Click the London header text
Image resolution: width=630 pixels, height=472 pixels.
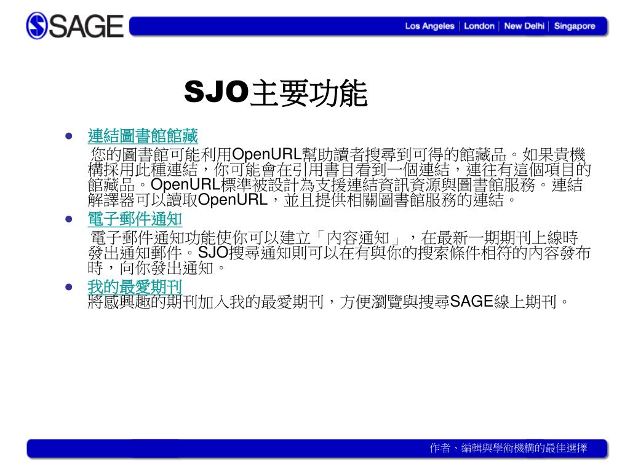479,26
